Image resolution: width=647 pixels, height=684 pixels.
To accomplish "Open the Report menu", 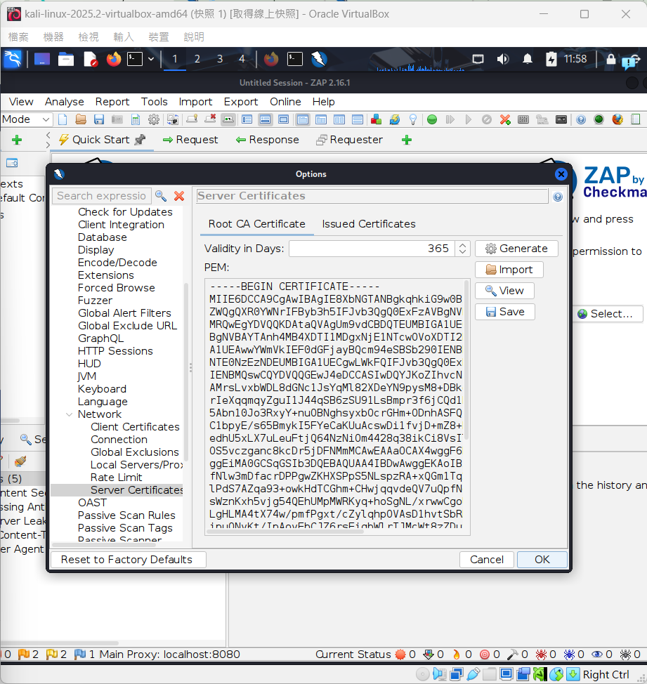I will [x=112, y=102].
